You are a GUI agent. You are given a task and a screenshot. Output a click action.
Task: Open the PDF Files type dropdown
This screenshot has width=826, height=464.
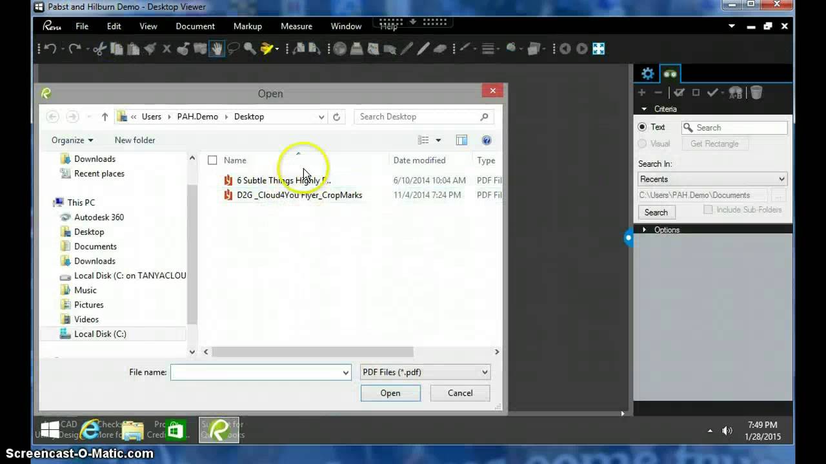[425, 372]
